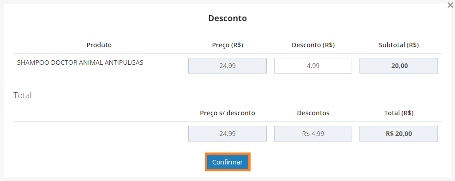Click the Subtotal (R$) column header
Viewport: 455px width, 181px height.
click(x=399, y=45)
